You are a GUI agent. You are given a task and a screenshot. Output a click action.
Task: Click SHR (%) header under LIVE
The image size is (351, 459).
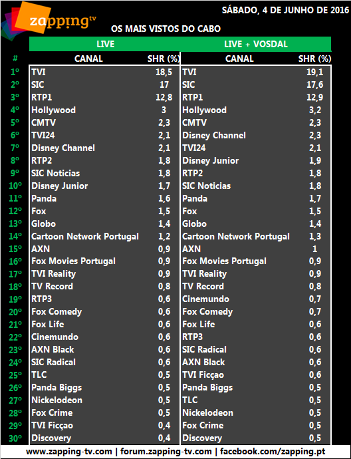(x=164, y=59)
